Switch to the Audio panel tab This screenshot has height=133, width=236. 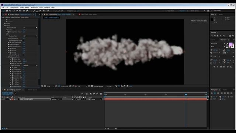point(221,14)
